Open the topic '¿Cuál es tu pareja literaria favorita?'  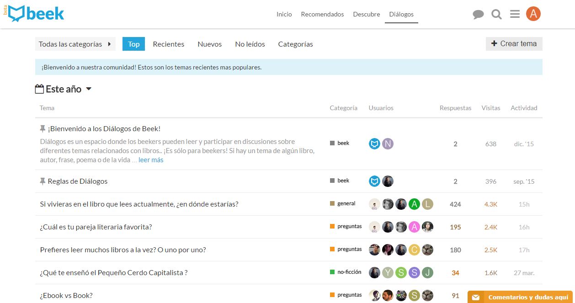96,227
